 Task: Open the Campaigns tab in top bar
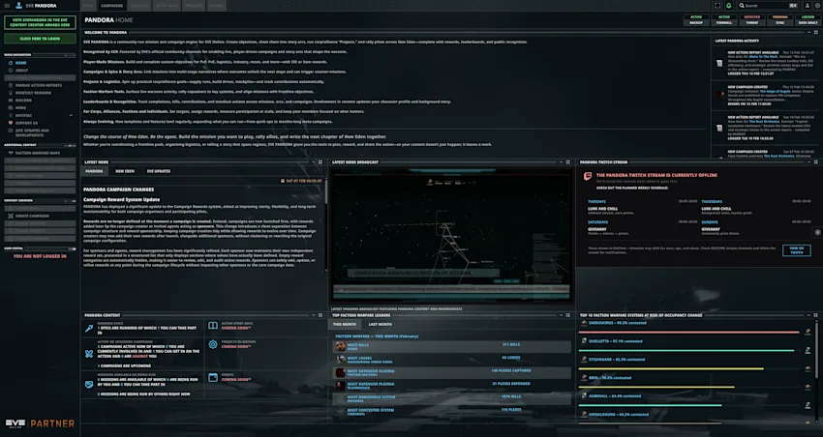click(x=111, y=6)
